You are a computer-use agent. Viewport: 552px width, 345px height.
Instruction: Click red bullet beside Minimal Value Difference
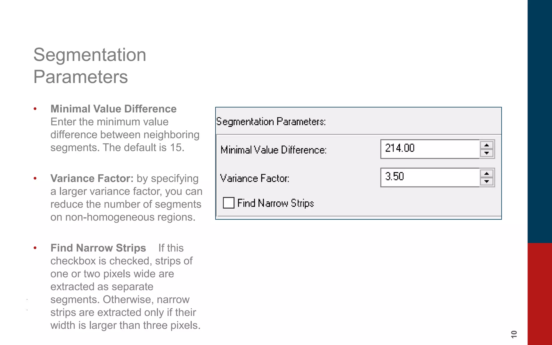click(x=35, y=109)
